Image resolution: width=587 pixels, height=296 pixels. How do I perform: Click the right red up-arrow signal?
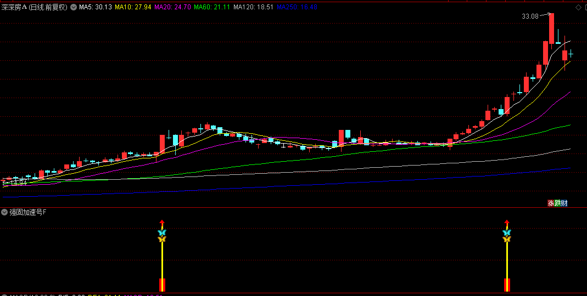[506, 223]
